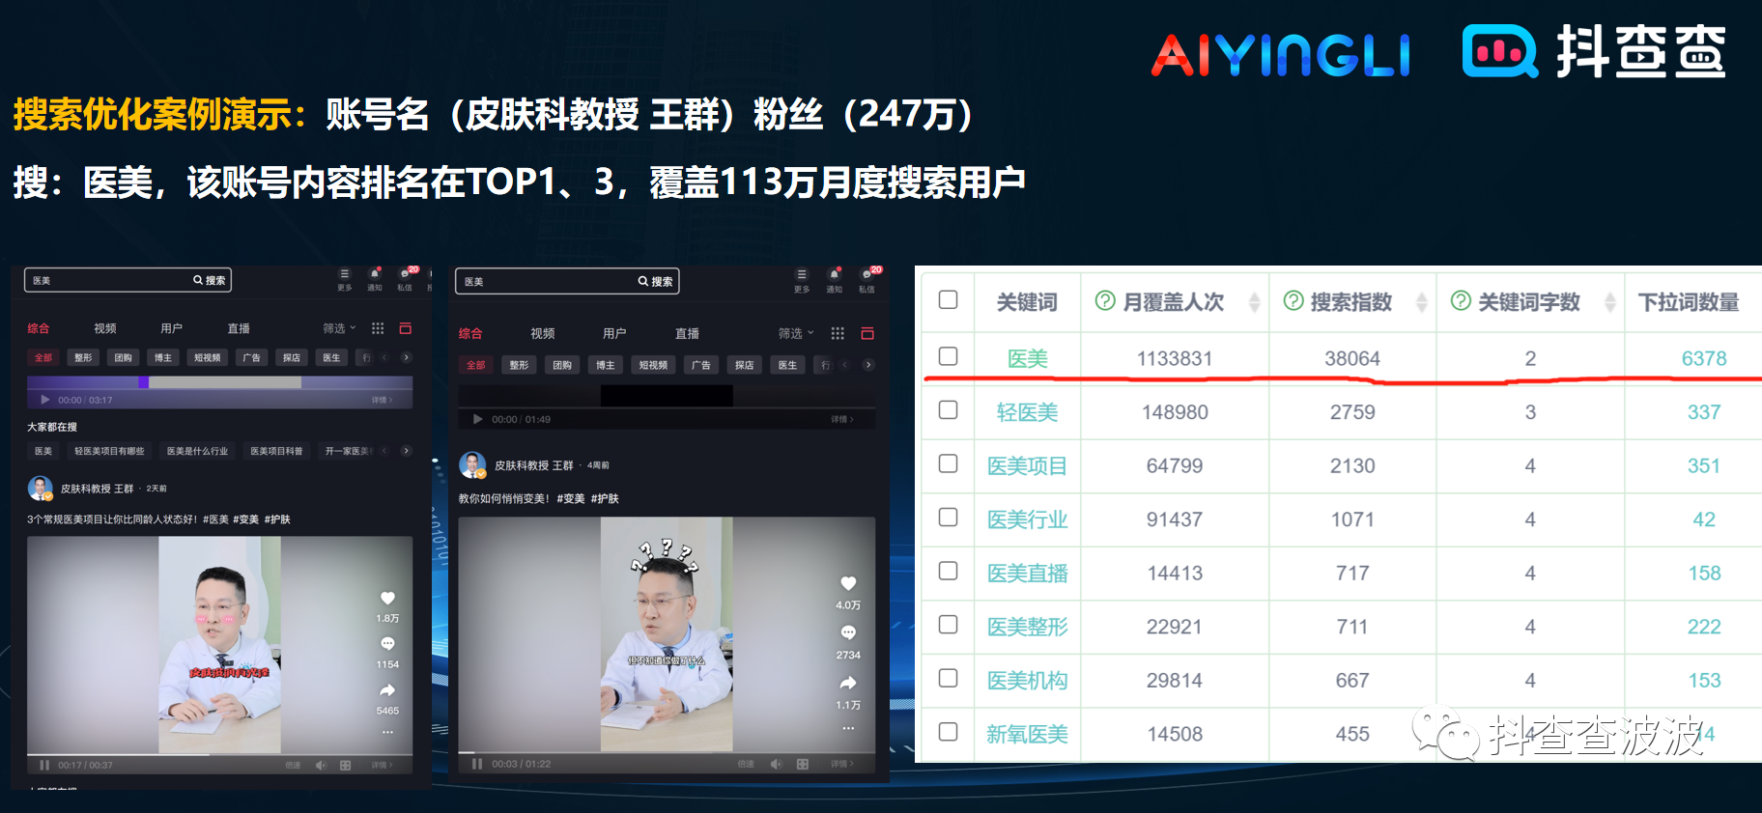
Task: Check the box for 医美项目 row
Action: (949, 463)
